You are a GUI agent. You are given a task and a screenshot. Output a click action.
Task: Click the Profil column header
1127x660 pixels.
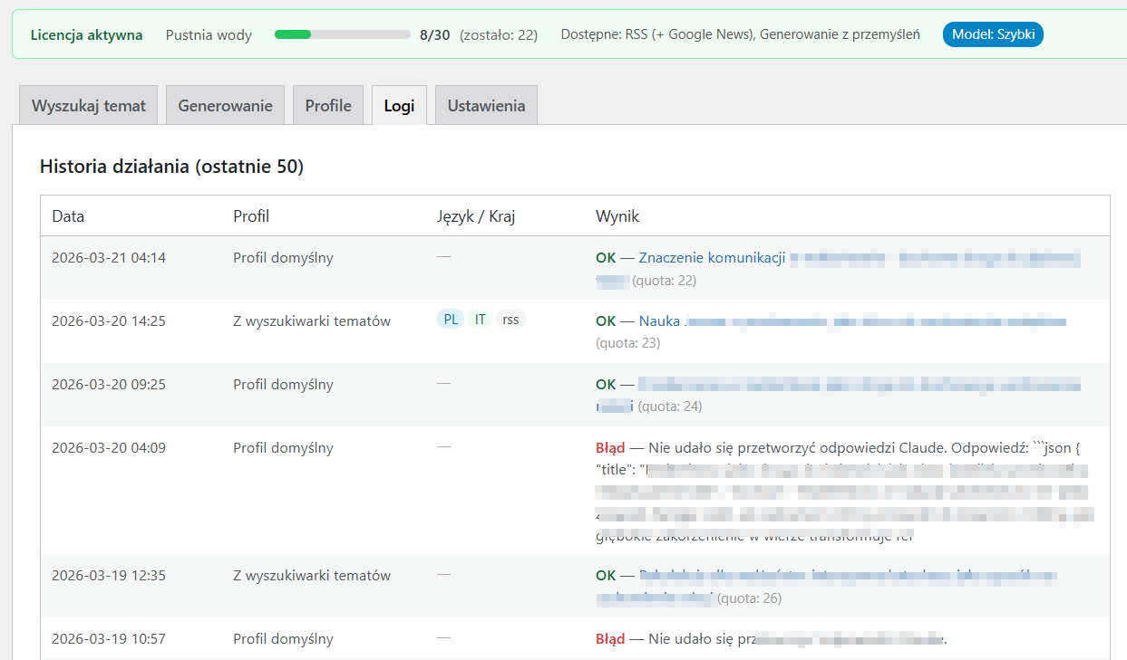tap(251, 216)
